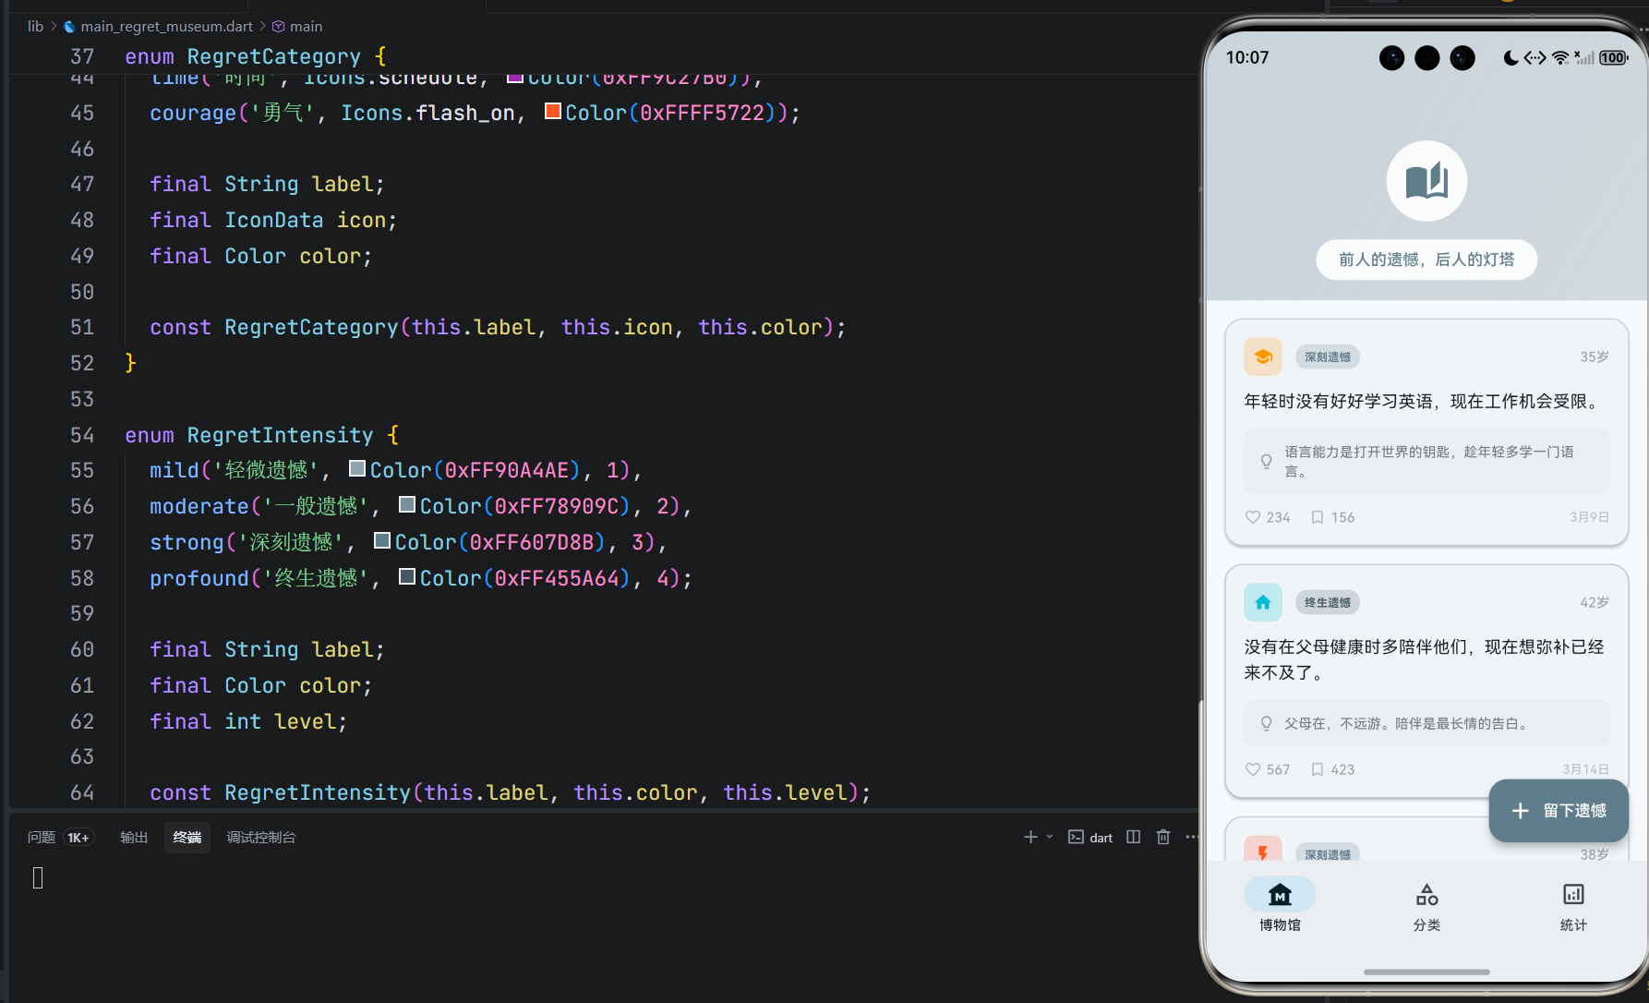Click the lightbulb icon beside 父母在 advice
Screen dimensions: 1649x1003
[1266, 724]
